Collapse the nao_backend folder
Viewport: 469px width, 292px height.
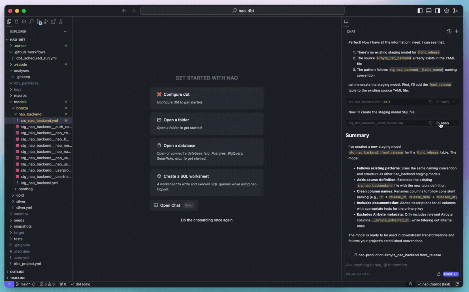click(30, 114)
